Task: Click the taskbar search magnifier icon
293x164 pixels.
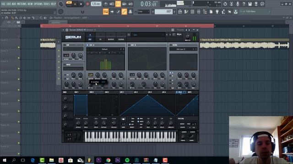Action: (14, 160)
